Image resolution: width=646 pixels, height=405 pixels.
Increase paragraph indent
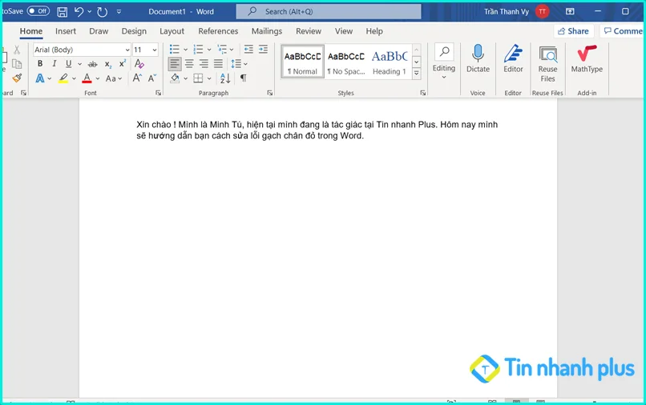click(x=263, y=50)
